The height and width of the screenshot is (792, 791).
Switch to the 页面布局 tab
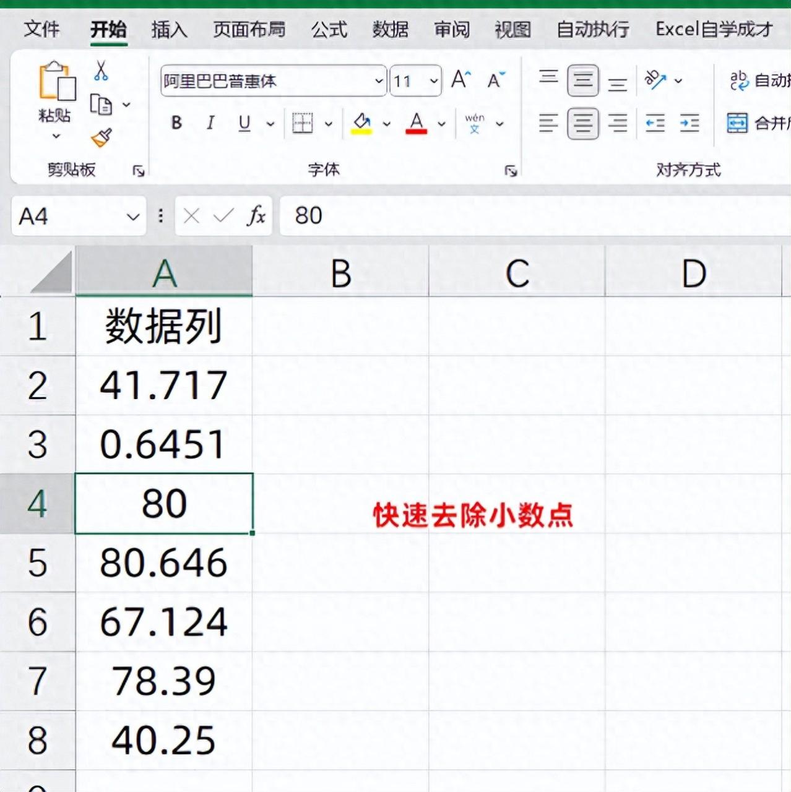point(249,28)
